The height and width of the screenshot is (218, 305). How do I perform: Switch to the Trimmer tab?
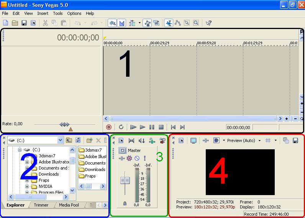coord(41,205)
